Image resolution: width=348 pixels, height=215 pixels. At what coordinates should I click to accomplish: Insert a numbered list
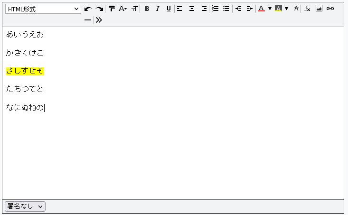click(x=215, y=9)
